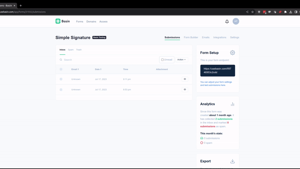Switch to the Submissions tab
The width and height of the screenshot is (300, 169).
click(x=172, y=37)
